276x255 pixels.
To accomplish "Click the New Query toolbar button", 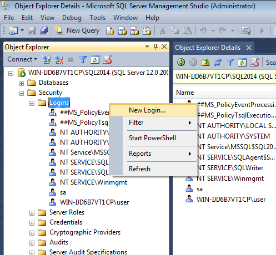I will [x=78, y=30].
